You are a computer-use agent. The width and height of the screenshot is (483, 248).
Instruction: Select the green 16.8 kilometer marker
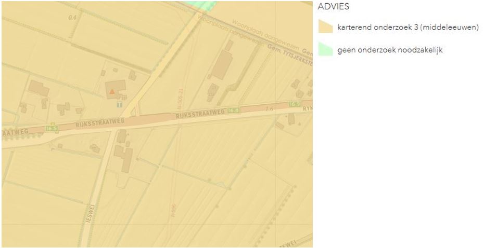(x=234, y=111)
